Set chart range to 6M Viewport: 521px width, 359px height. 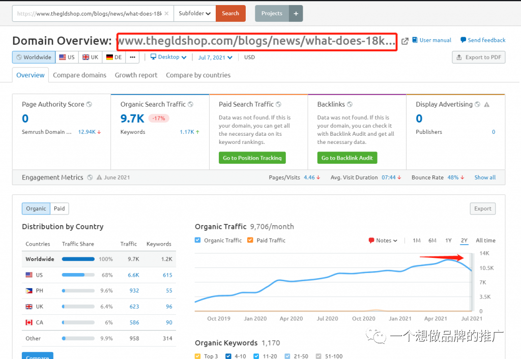[432, 241]
